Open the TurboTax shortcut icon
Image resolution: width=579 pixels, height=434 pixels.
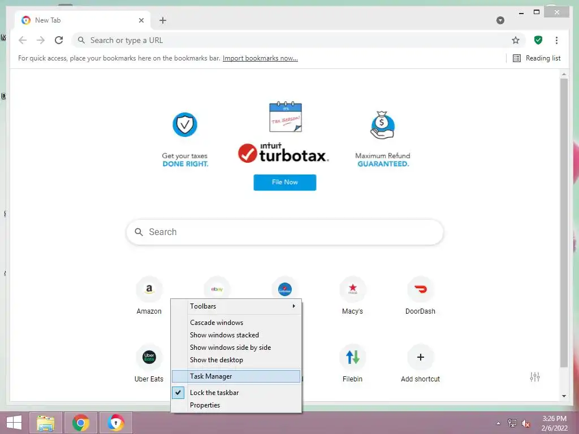tap(285, 289)
